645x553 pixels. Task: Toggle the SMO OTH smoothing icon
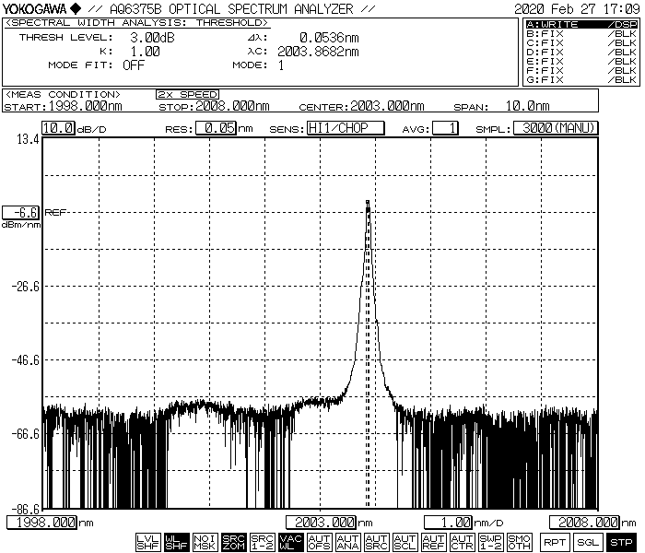click(x=519, y=541)
